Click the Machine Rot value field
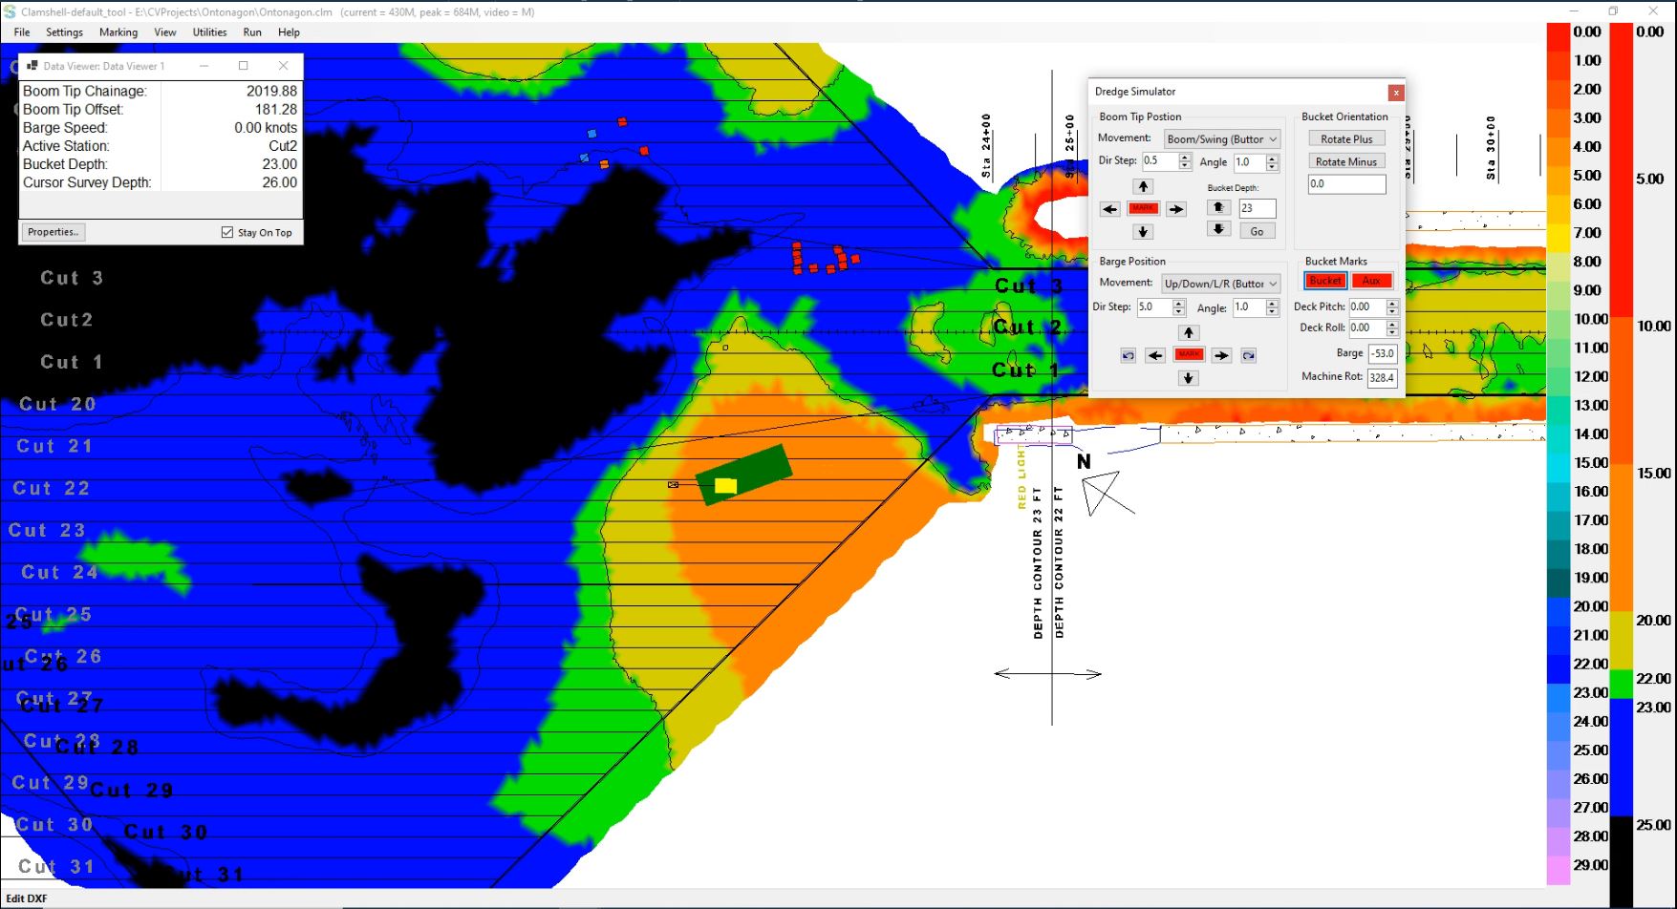 tap(1382, 377)
